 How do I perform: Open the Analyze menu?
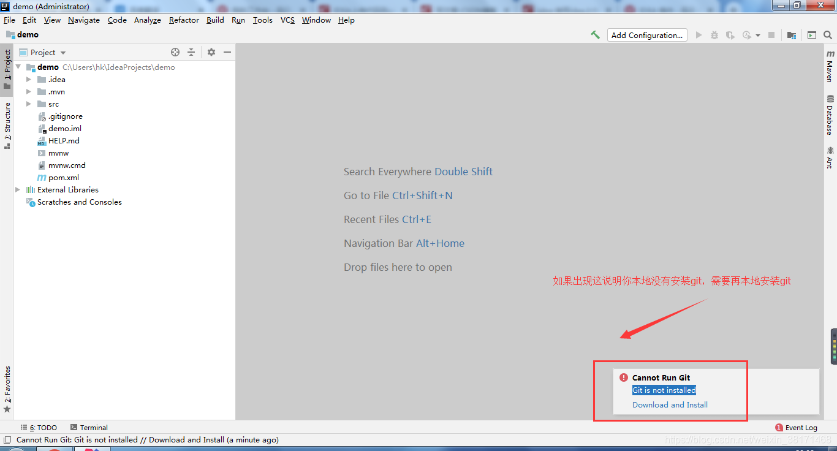(x=147, y=20)
